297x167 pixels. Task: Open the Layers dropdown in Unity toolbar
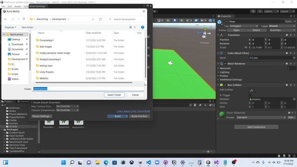pyautogui.click(x=271, y=11)
